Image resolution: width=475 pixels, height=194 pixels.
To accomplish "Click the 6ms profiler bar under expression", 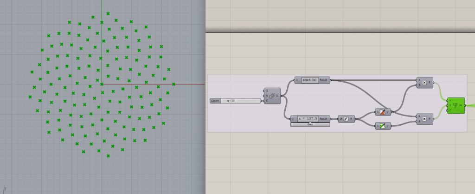I will (x=310, y=124).
